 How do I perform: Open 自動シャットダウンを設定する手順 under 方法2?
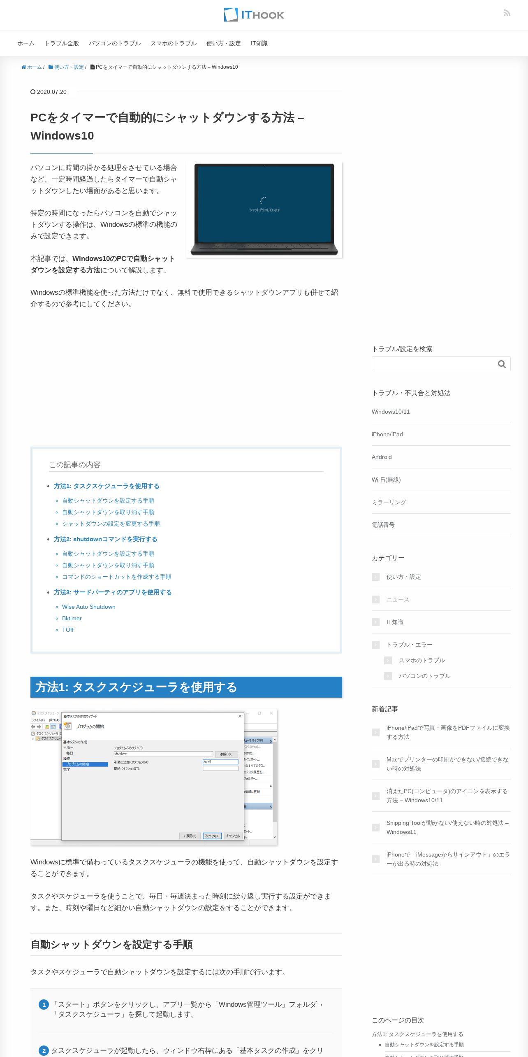point(108,554)
